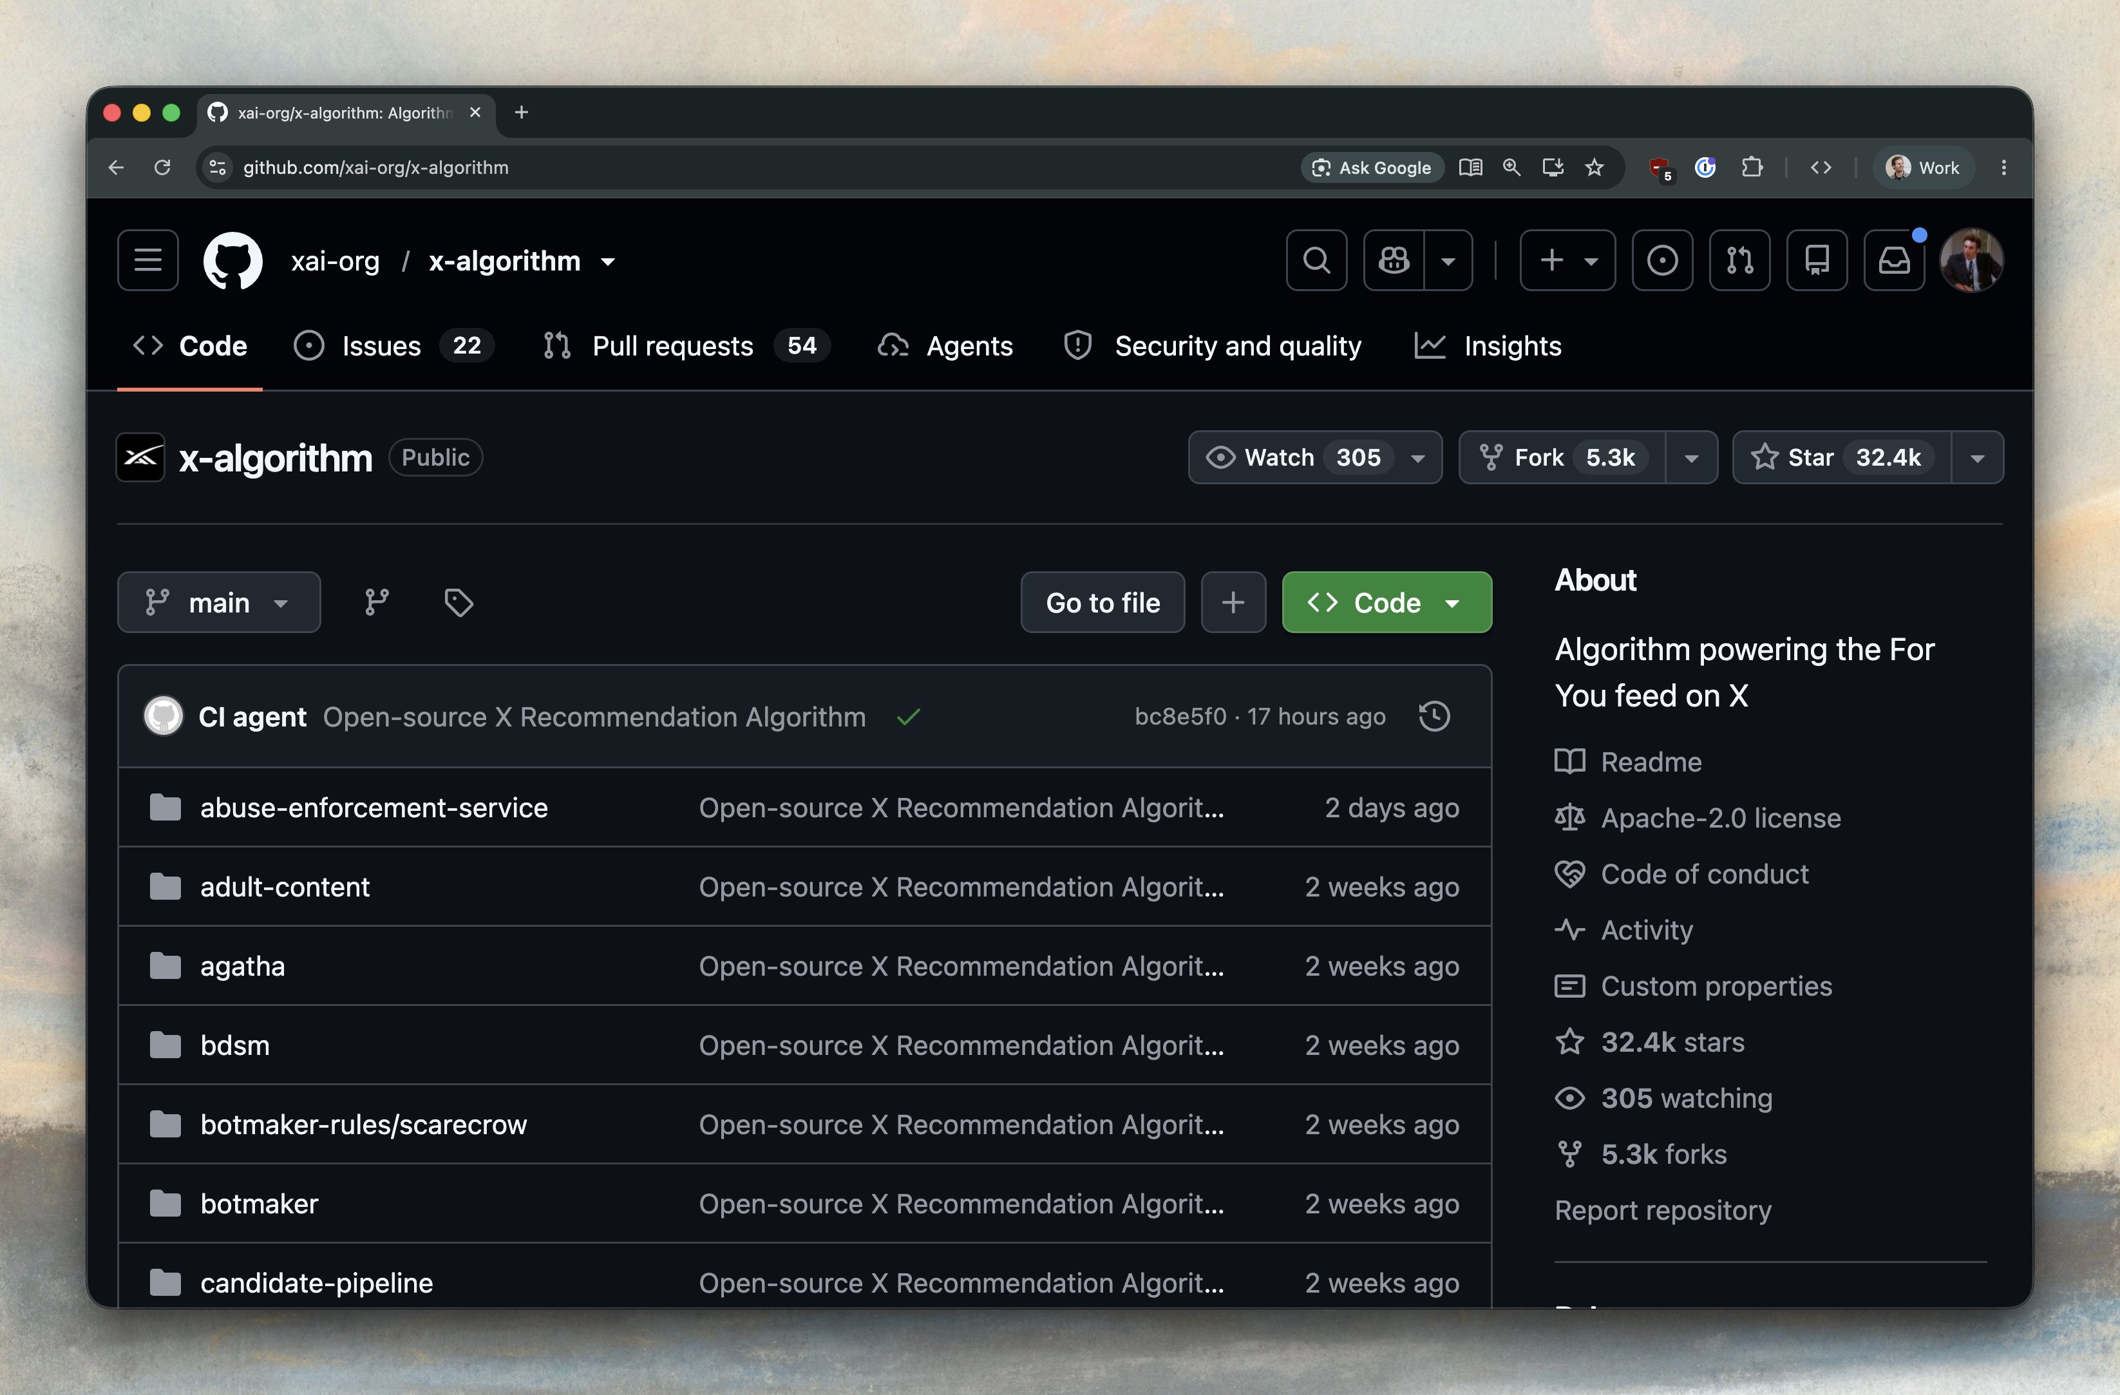Click the Go to file button

point(1103,602)
